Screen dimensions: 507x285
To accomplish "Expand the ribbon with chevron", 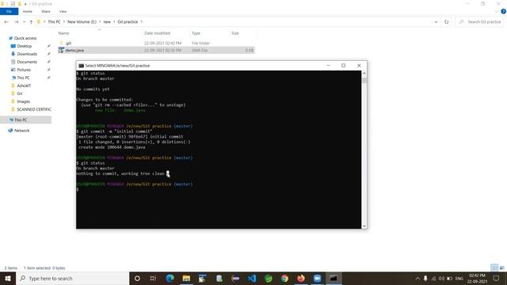I will pyautogui.click(x=497, y=11).
